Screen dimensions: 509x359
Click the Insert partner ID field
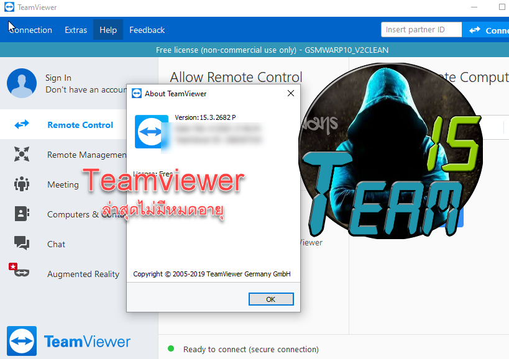pyautogui.click(x=421, y=30)
